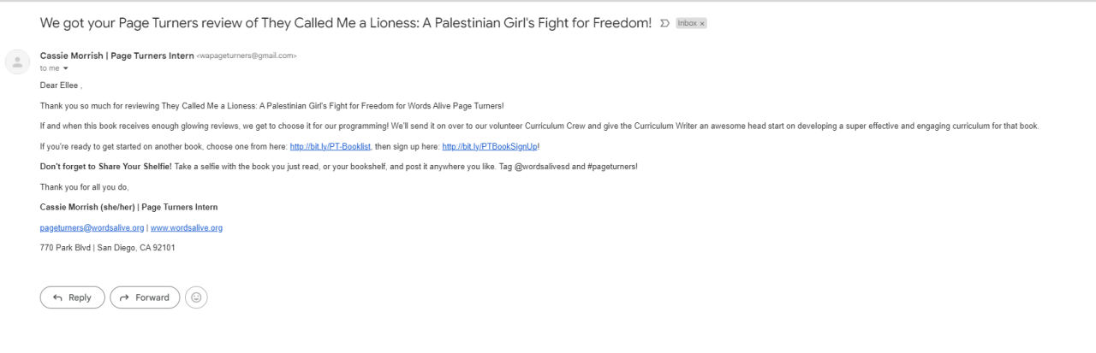Click the importance marker next to the subject
This screenshot has width=1096, height=353.
pos(665,23)
